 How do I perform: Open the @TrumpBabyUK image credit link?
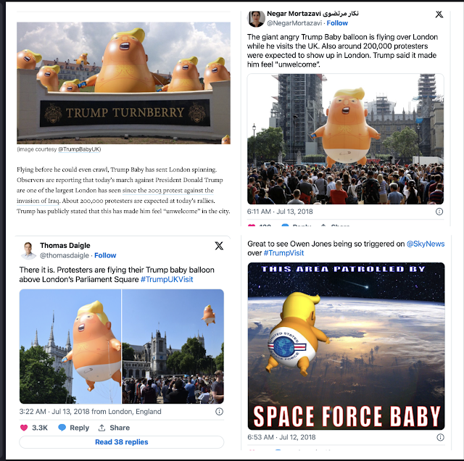79,149
